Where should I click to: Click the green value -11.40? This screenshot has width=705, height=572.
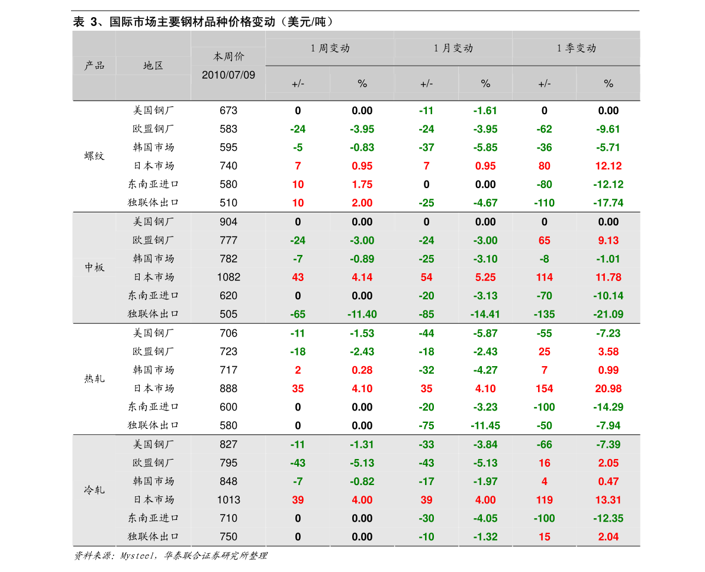pyautogui.click(x=362, y=314)
